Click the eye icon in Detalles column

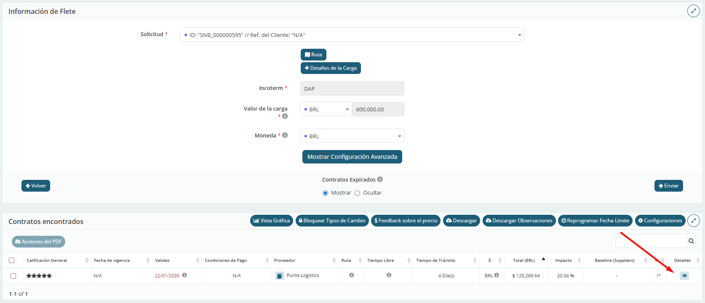[x=684, y=276]
